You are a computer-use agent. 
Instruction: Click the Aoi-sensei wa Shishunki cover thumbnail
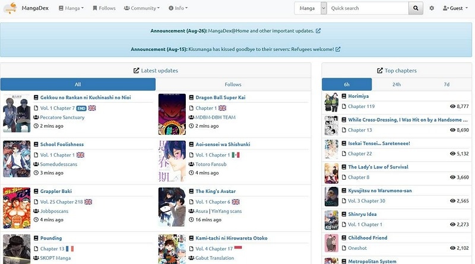[172, 161]
